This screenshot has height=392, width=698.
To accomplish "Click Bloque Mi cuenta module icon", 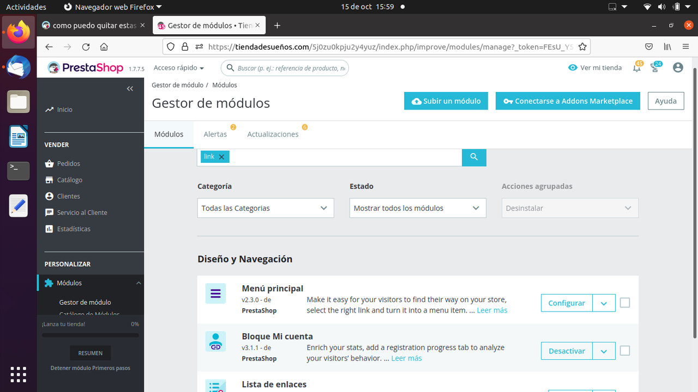I will point(215,341).
